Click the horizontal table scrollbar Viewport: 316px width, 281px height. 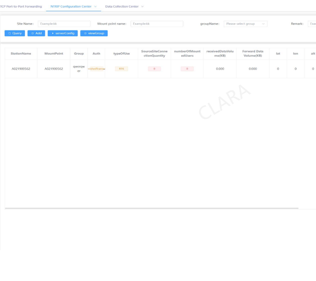152,208
